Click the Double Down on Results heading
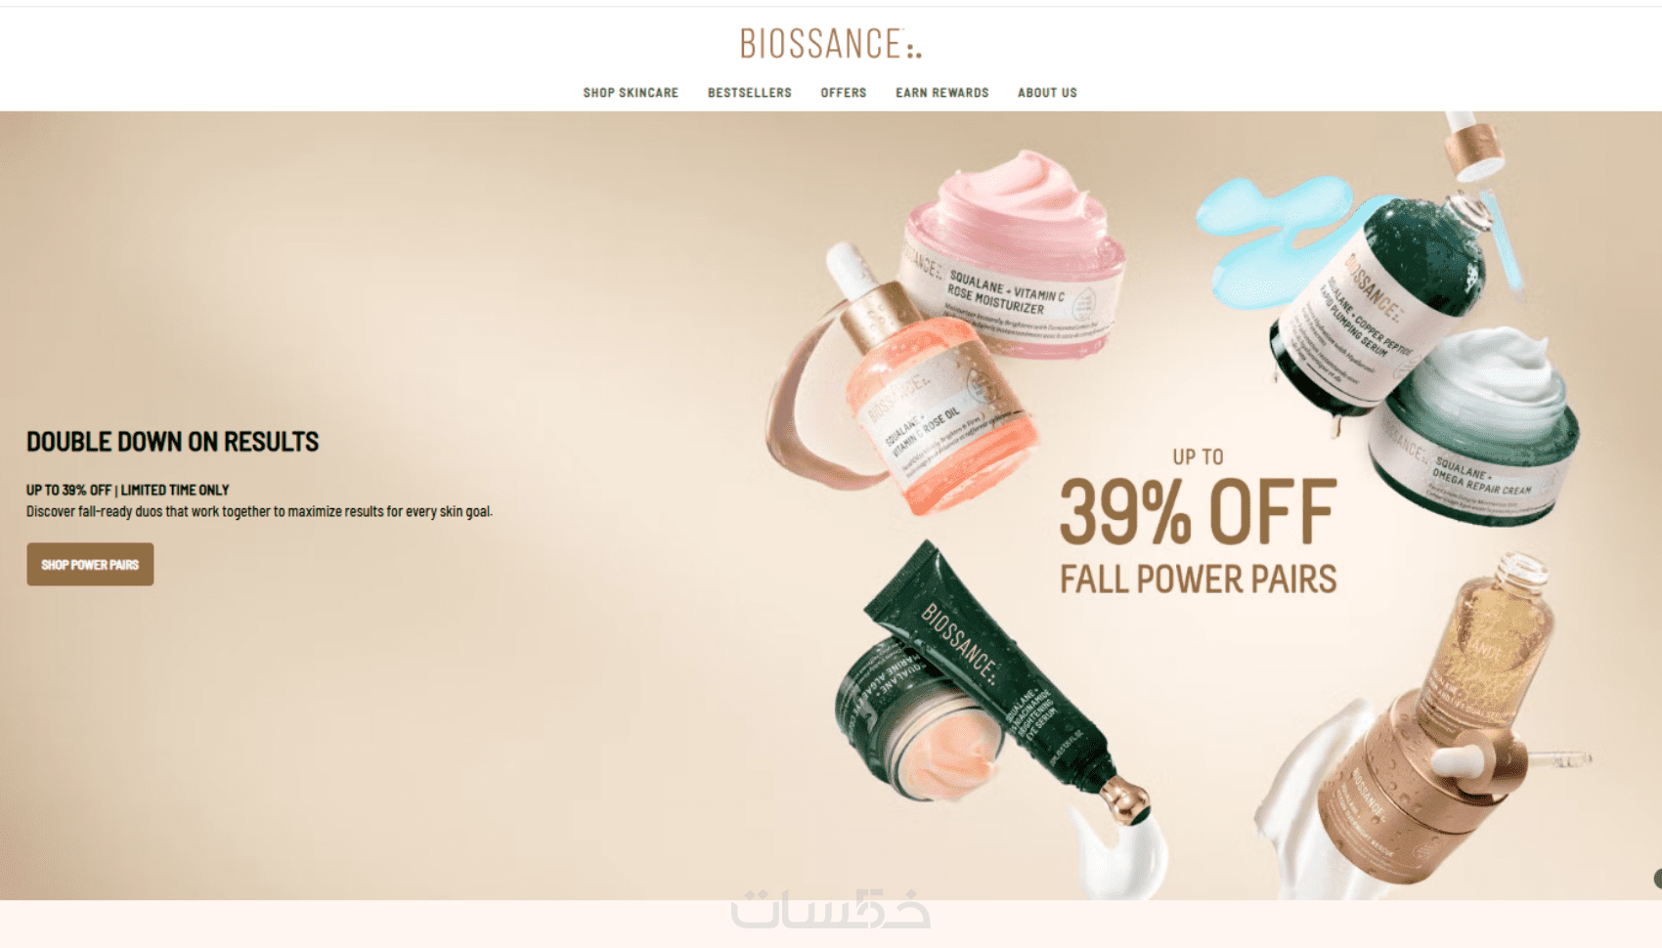Image resolution: width=1662 pixels, height=948 pixels. tap(172, 442)
